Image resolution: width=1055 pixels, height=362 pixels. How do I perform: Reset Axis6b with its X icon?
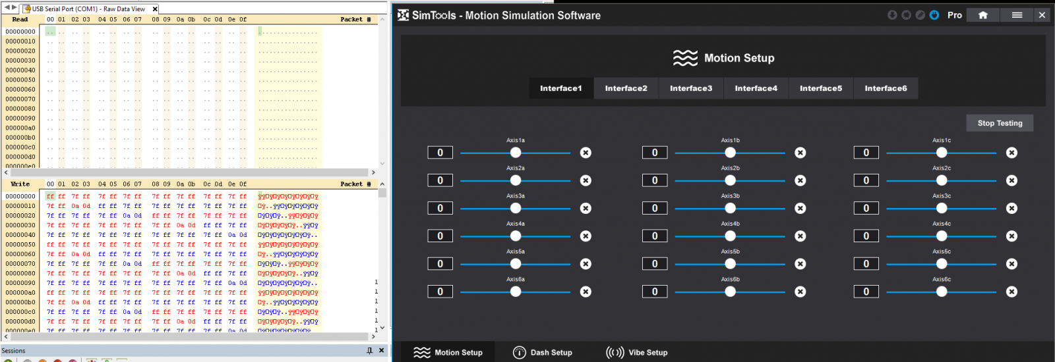point(800,292)
